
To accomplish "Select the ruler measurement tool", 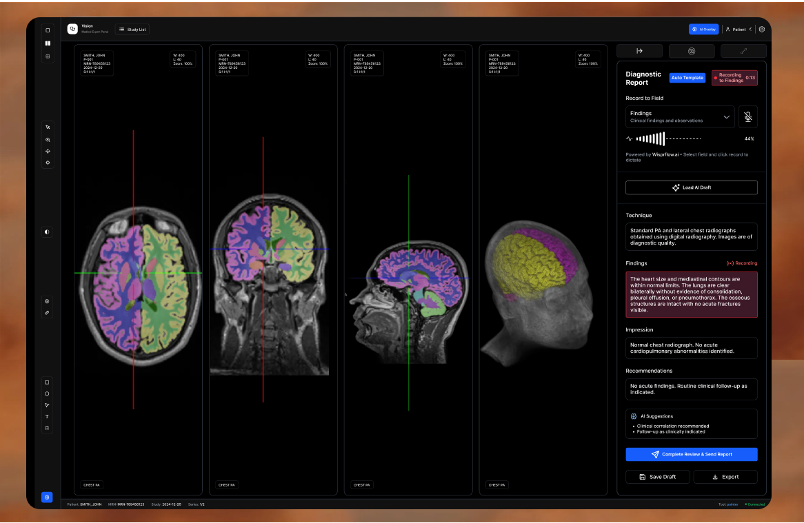I will [47, 313].
